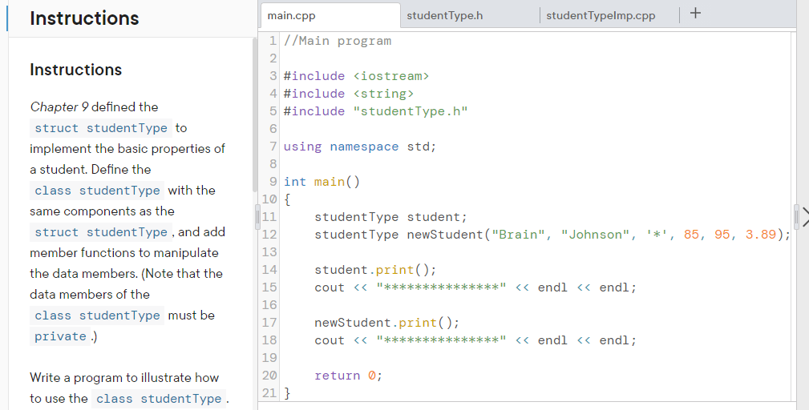The image size is (809, 410).
Task: Click the instructions panel scrollbar
Action: click(x=254, y=115)
